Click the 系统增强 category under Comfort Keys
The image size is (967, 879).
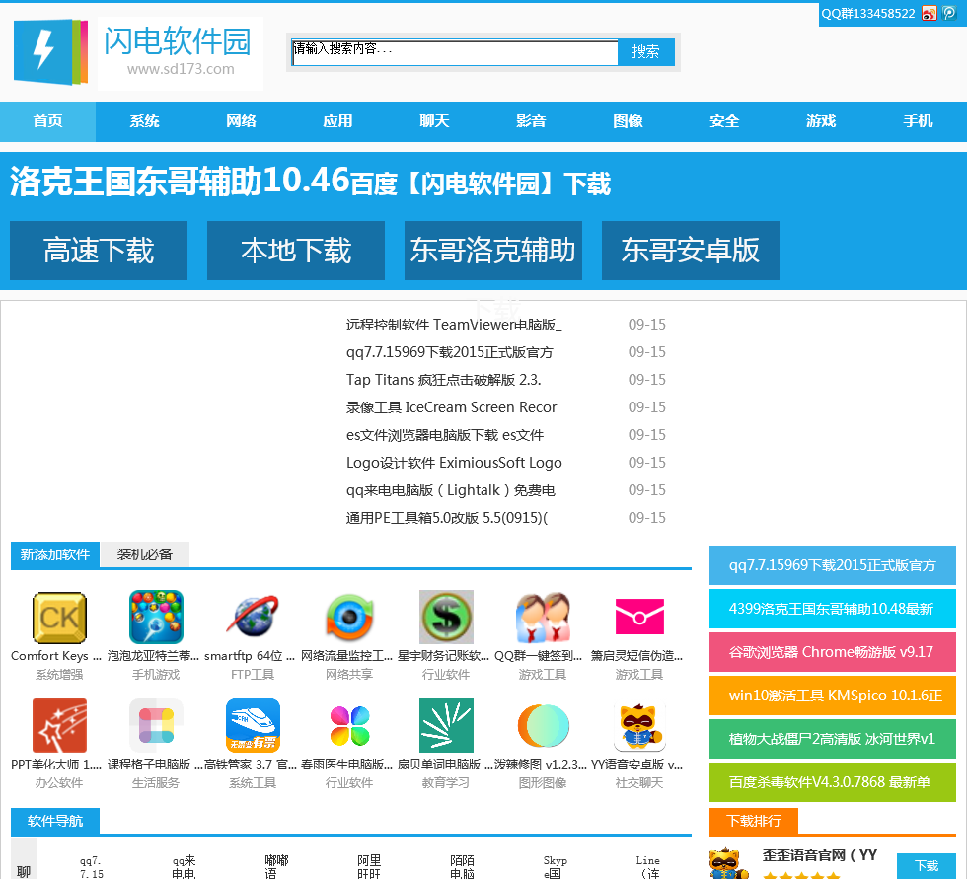[x=59, y=675]
